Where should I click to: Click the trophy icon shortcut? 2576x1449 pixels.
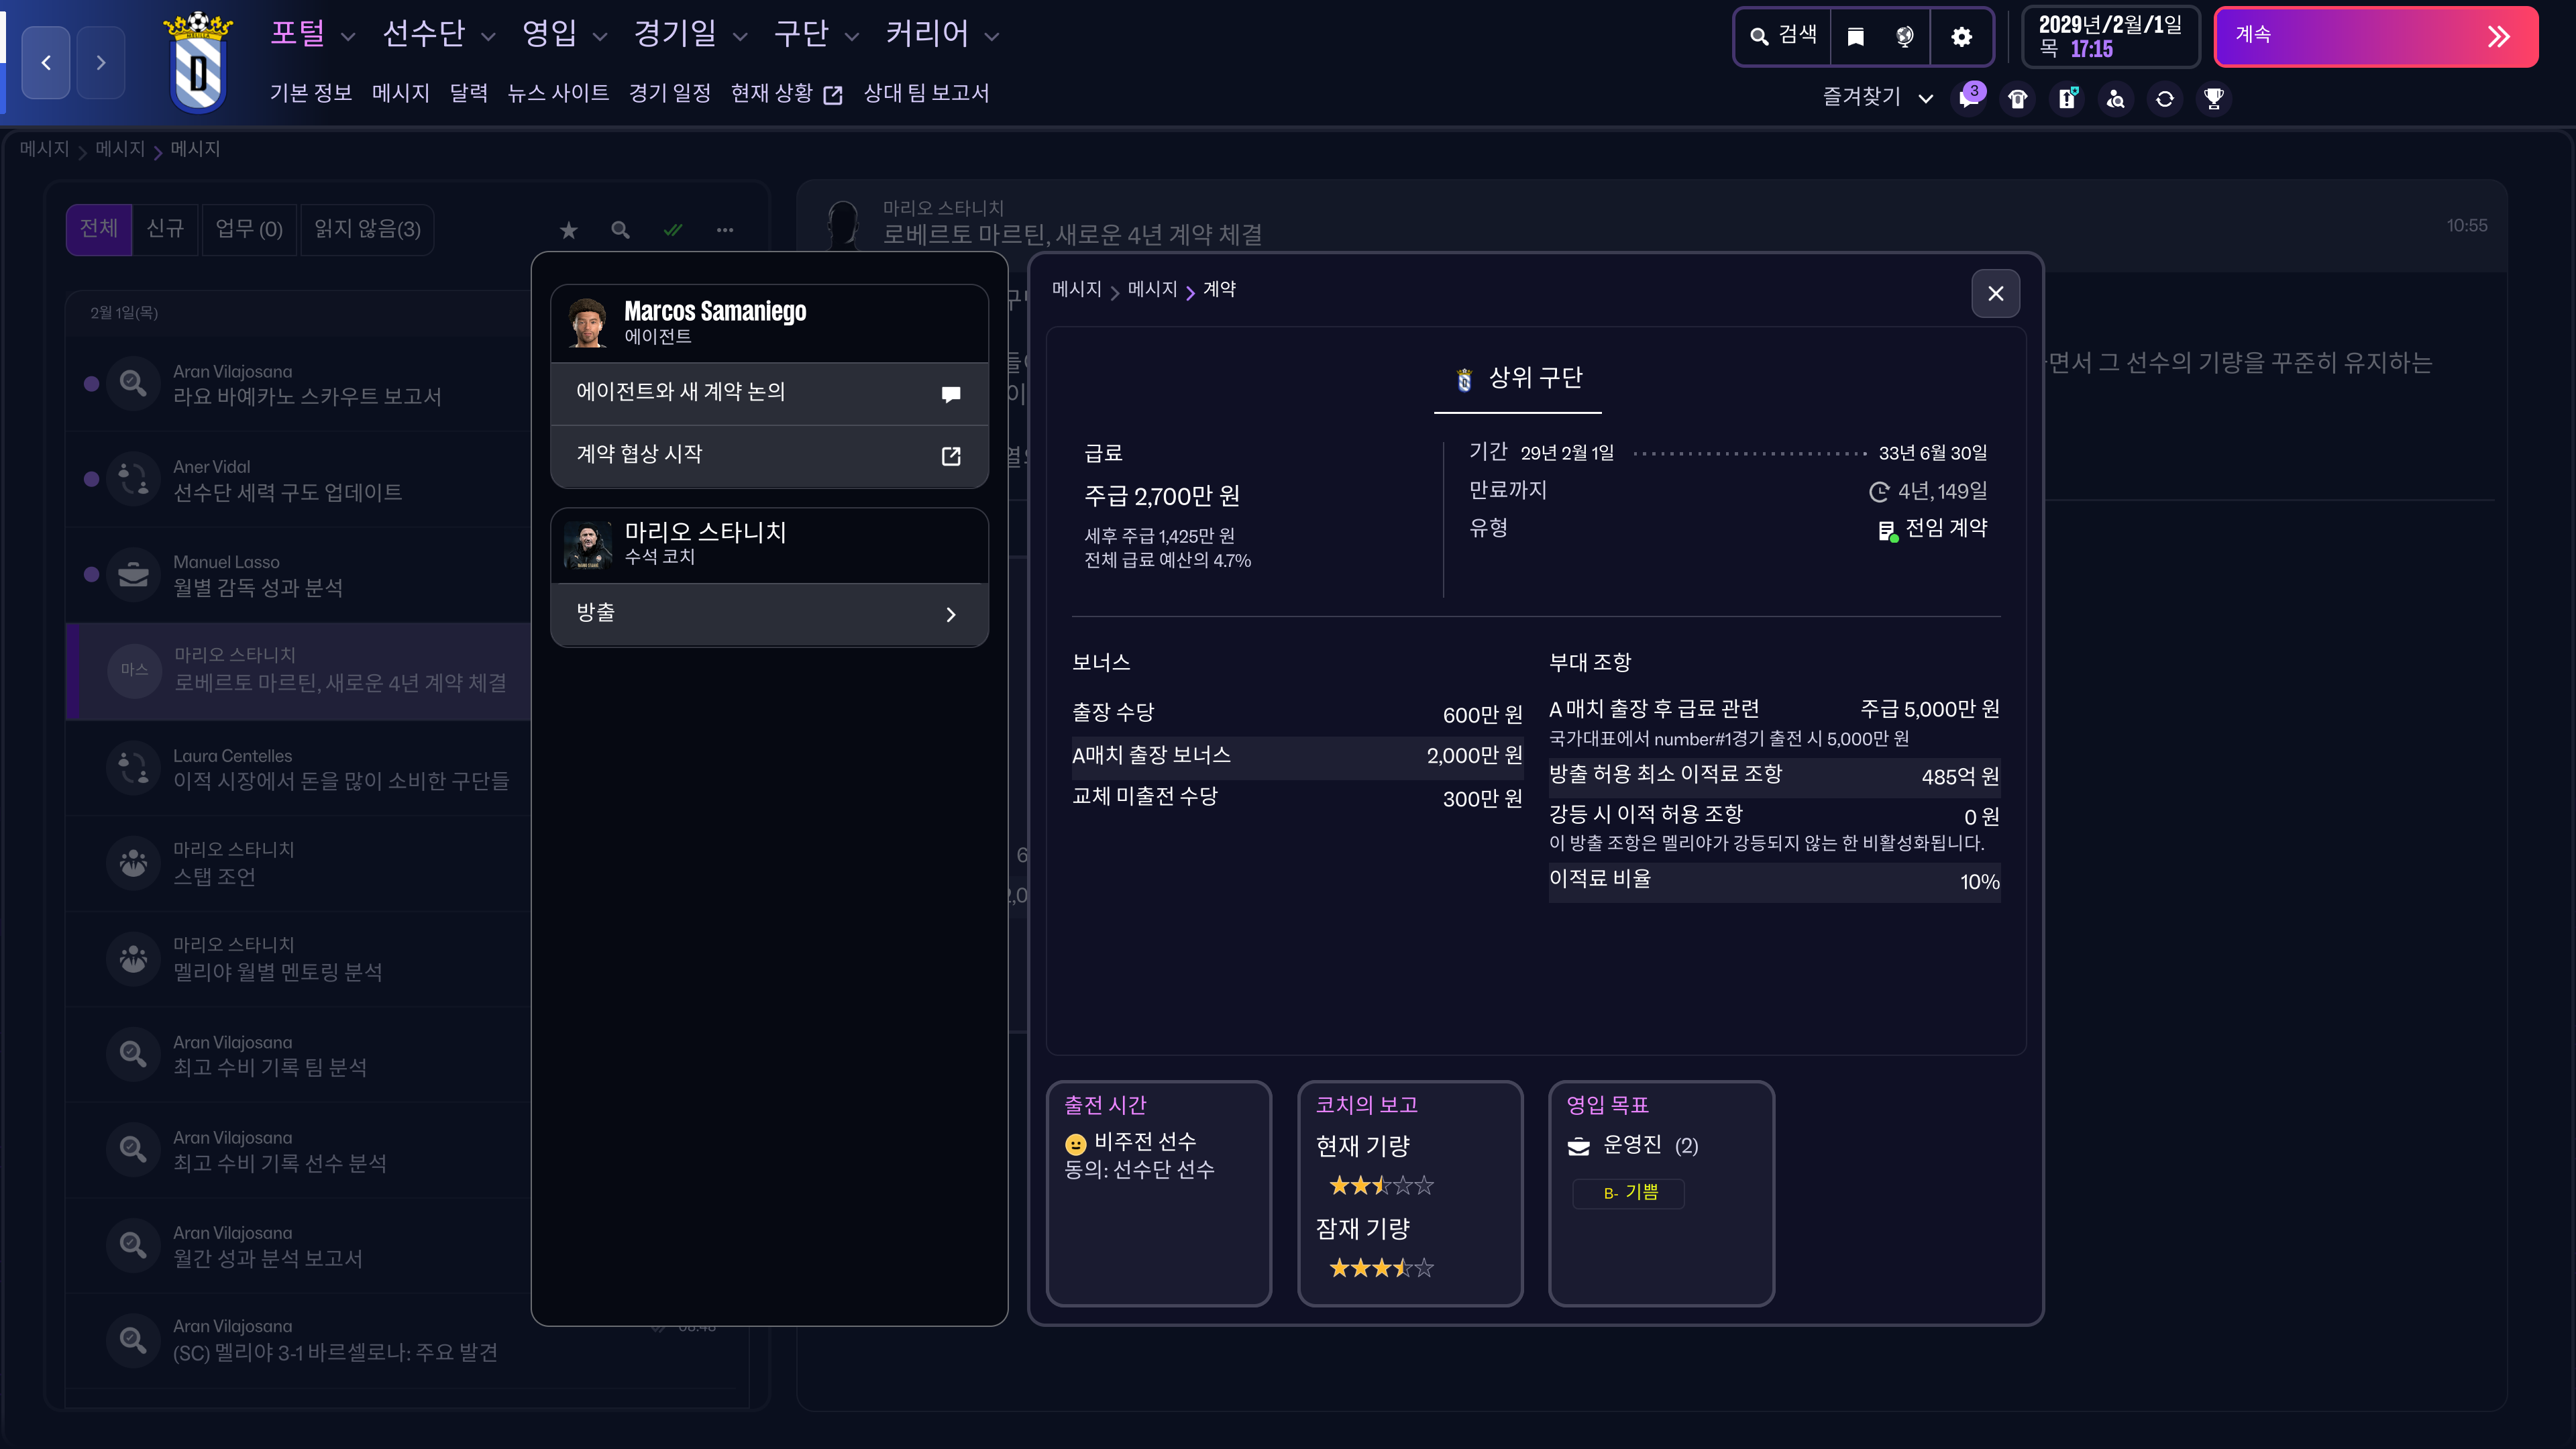tap(2214, 98)
